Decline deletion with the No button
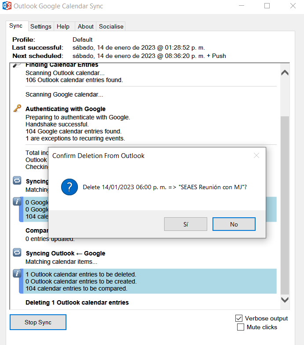This screenshot has width=304, height=345. pyautogui.click(x=234, y=224)
